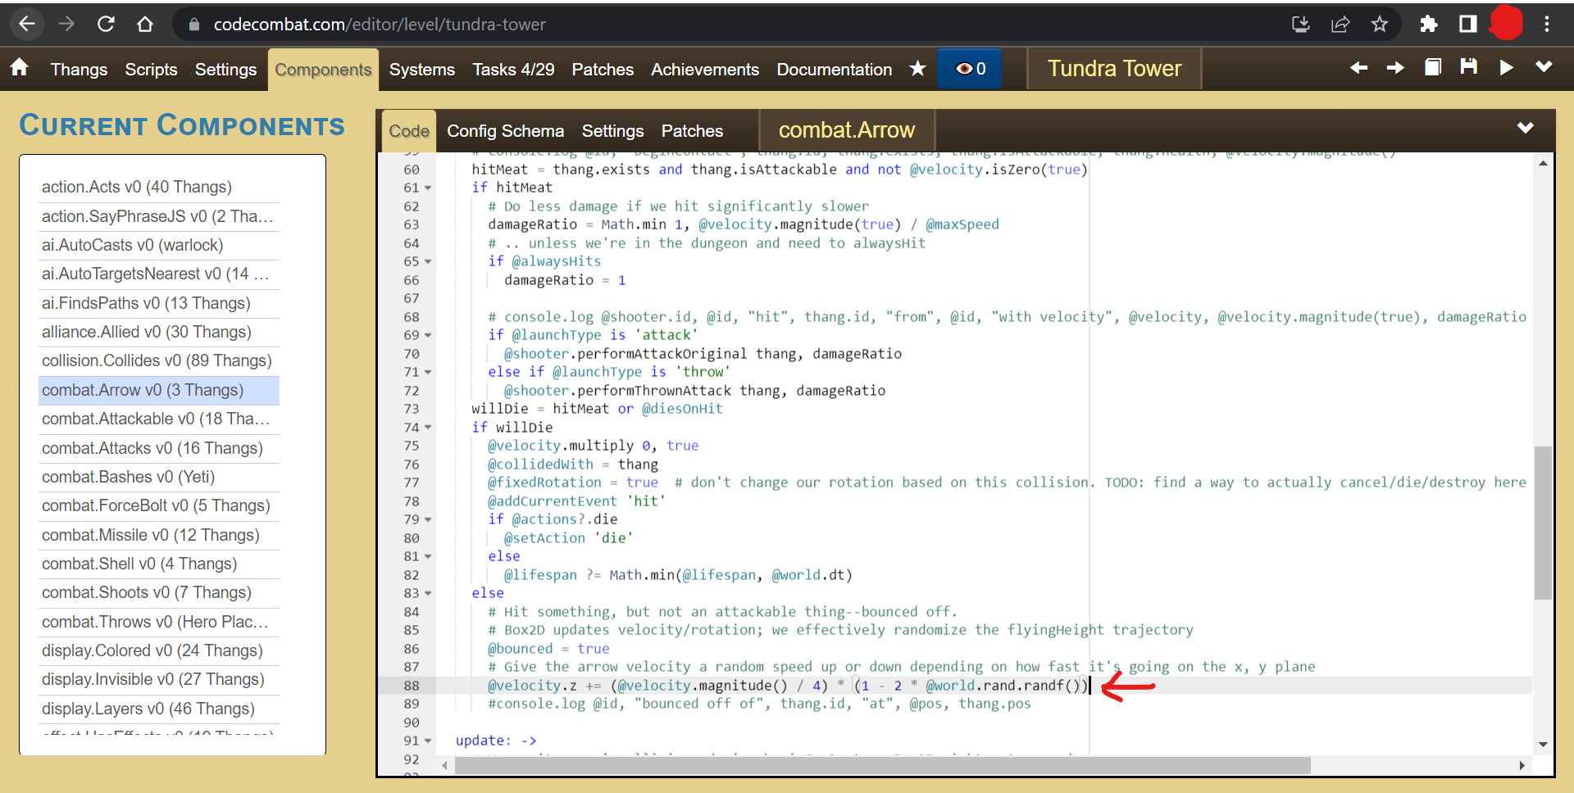The image size is (1574, 793).
Task: Save the level with the floppy disk icon
Action: [x=1469, y=67]
